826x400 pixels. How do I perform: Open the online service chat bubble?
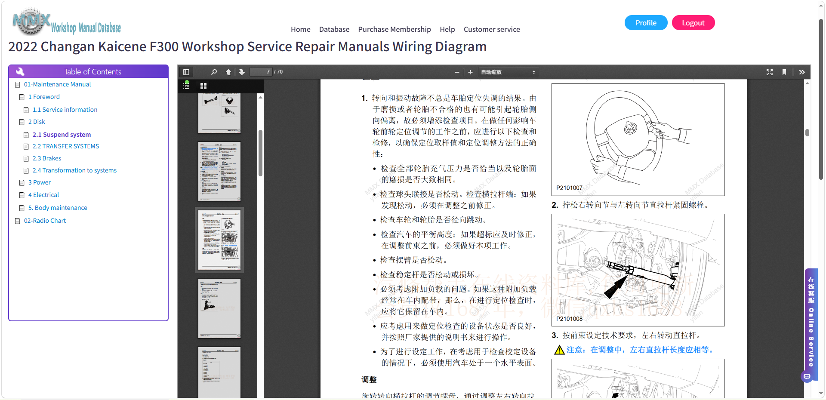pos(807,377)
